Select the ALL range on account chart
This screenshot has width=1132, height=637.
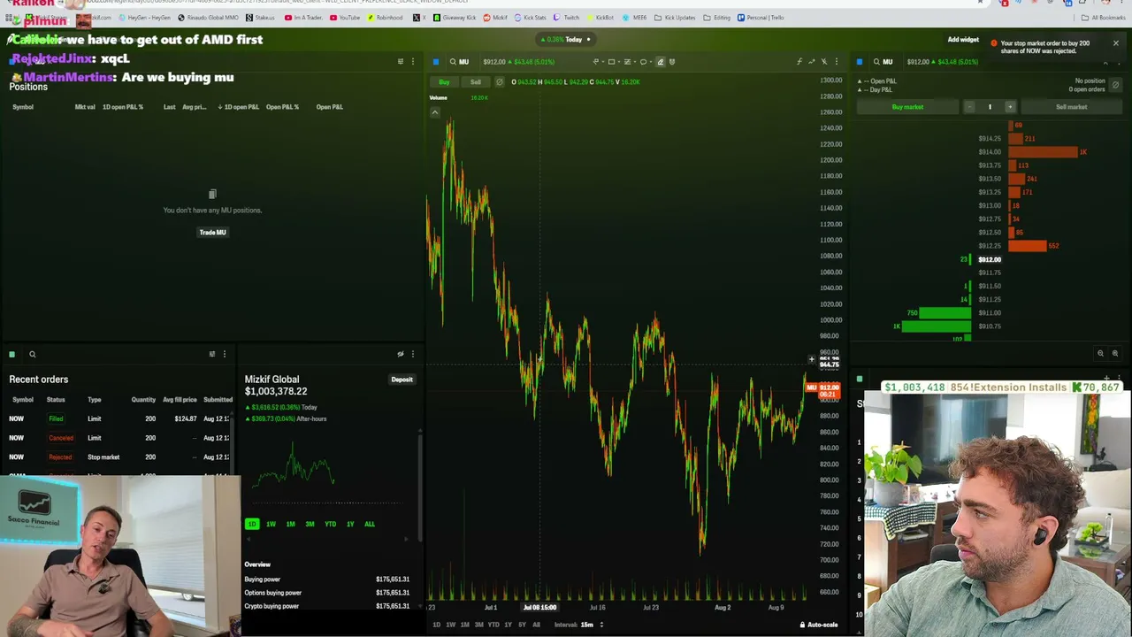tap(370, 525)
